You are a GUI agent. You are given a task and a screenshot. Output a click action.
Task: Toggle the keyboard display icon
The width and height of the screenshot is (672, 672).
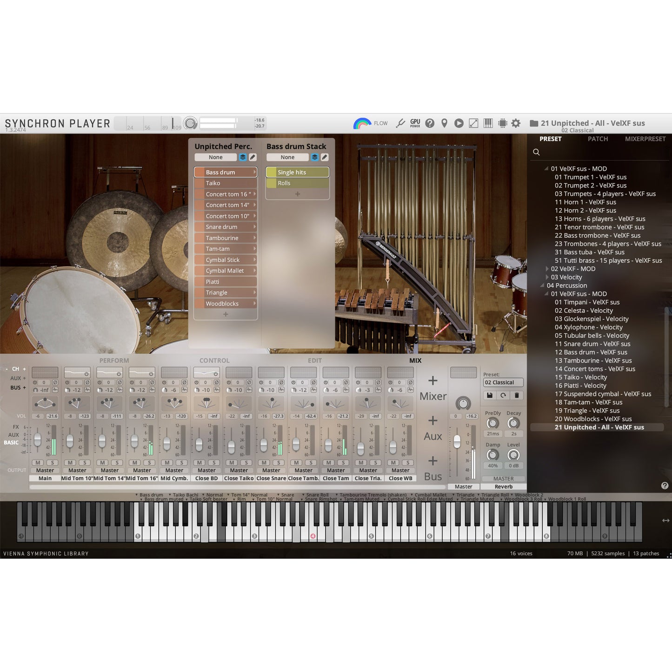tap(488, 123)
